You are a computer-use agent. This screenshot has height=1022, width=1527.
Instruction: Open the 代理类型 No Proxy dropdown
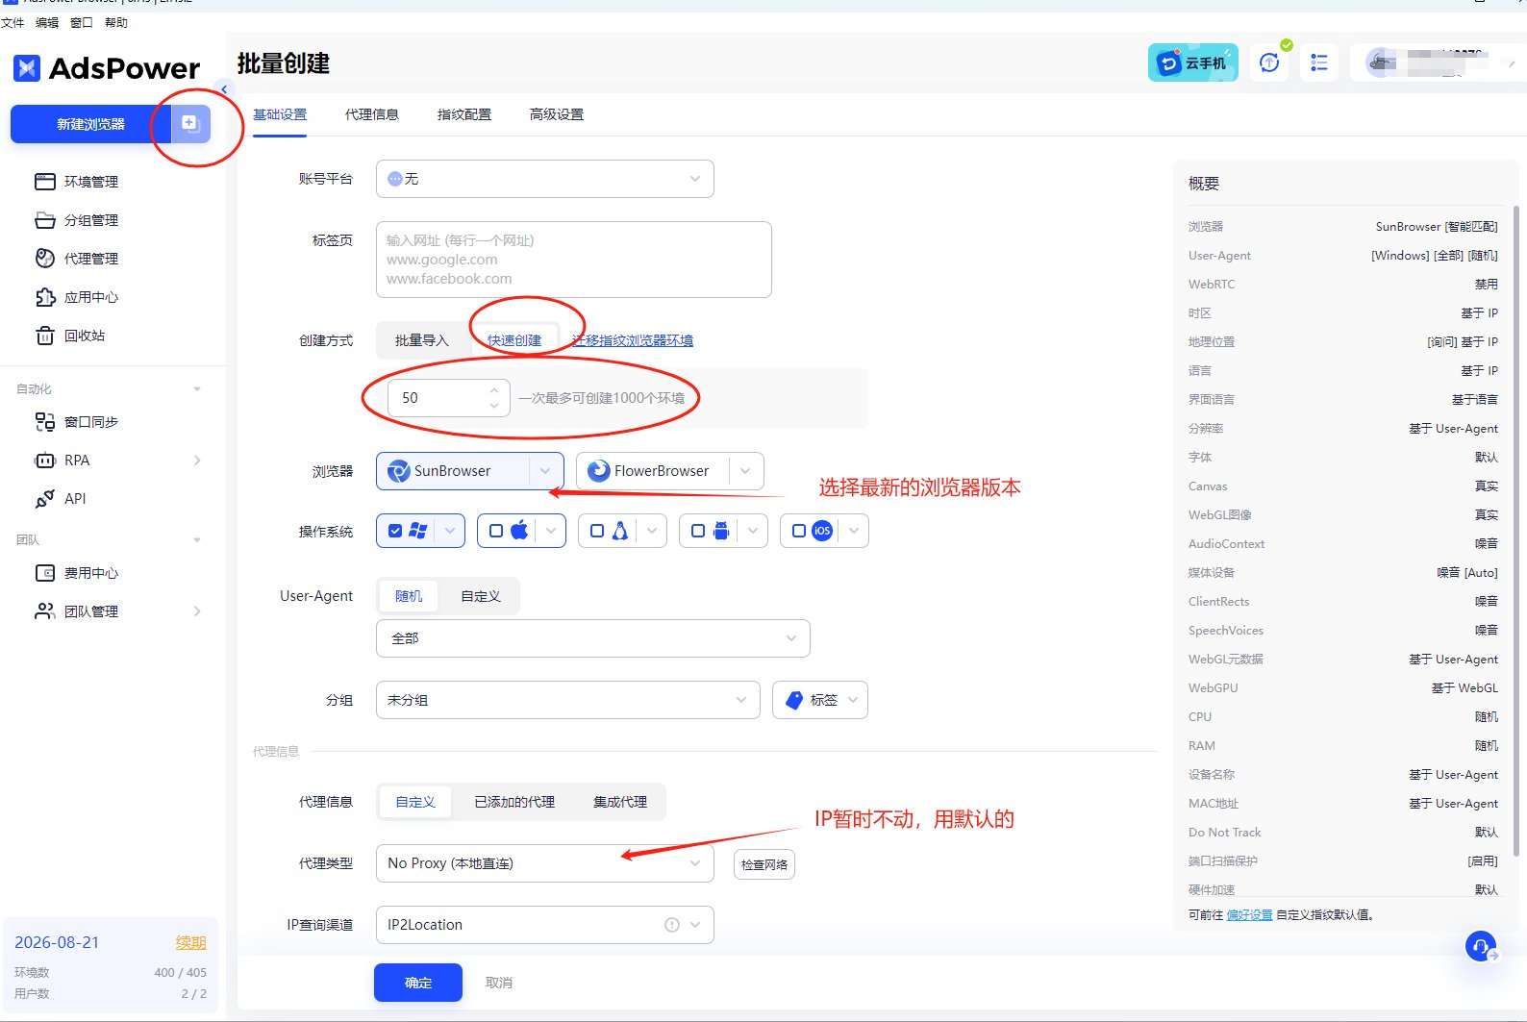coord(545,863)
